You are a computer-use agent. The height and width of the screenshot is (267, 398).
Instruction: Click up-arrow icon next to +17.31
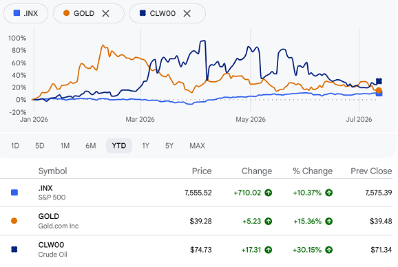pos(269,250)
